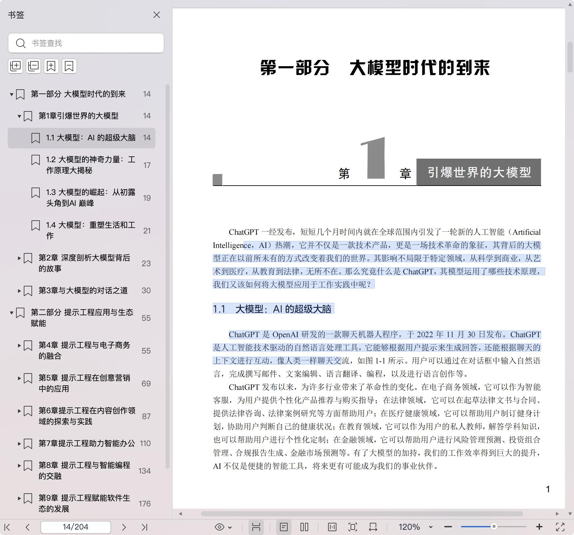Screen dimensions: 574x535
Task: Click title 第一部分 大模型时代的到来 in page
Action: pos(375,68)
